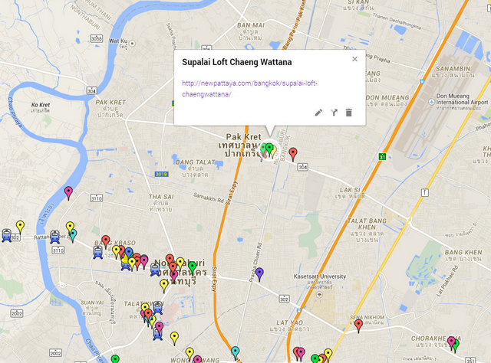
Task: Click the pink marker on the Chao Phraya river
Action: (68, 192)
